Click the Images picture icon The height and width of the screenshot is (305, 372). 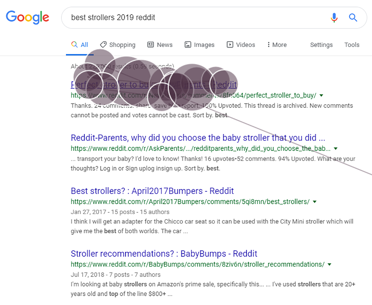point(188,45)
